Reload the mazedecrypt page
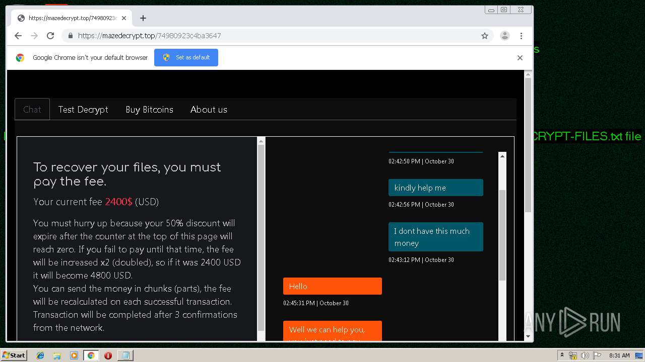The width and height of the screenshot is (645, 362). point(50,36)
